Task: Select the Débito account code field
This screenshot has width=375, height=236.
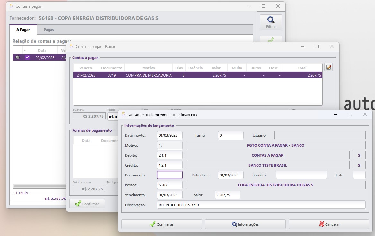Action: click(170, 155)
